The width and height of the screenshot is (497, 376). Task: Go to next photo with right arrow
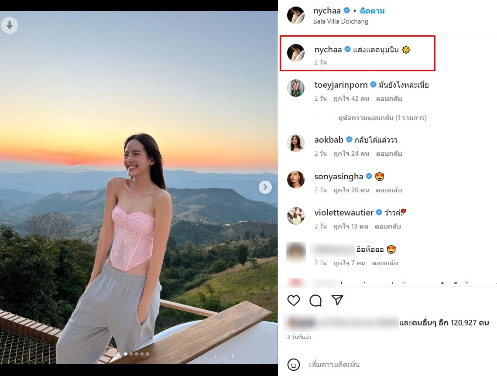tap(265, 187)
